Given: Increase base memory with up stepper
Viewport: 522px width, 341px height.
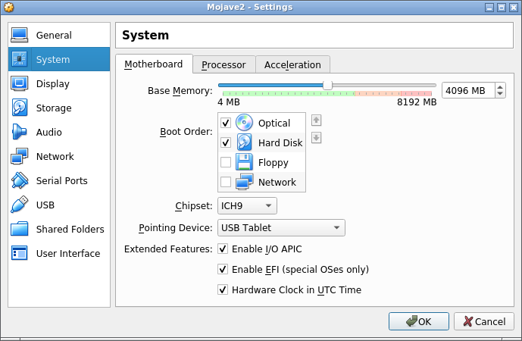Looking at the screenshot, I should point(500,87).
